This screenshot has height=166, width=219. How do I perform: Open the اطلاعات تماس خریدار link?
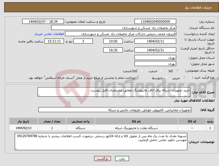(x=49, y=34)
